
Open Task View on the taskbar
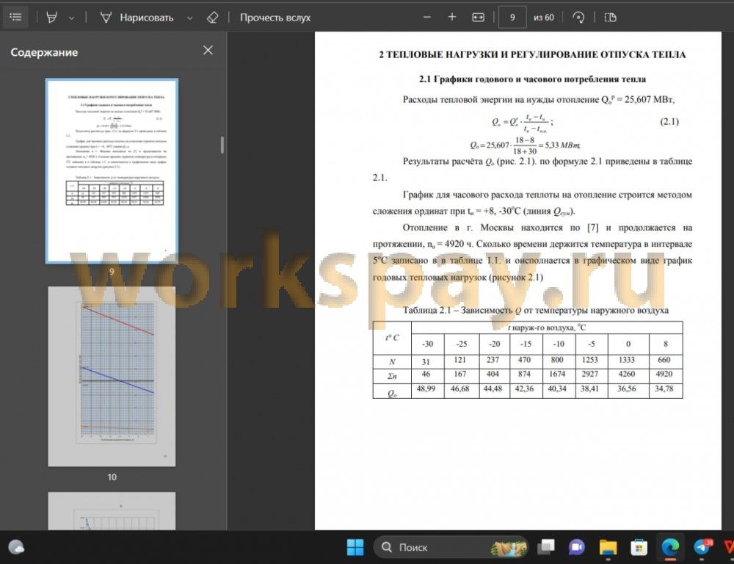(545, 546)
